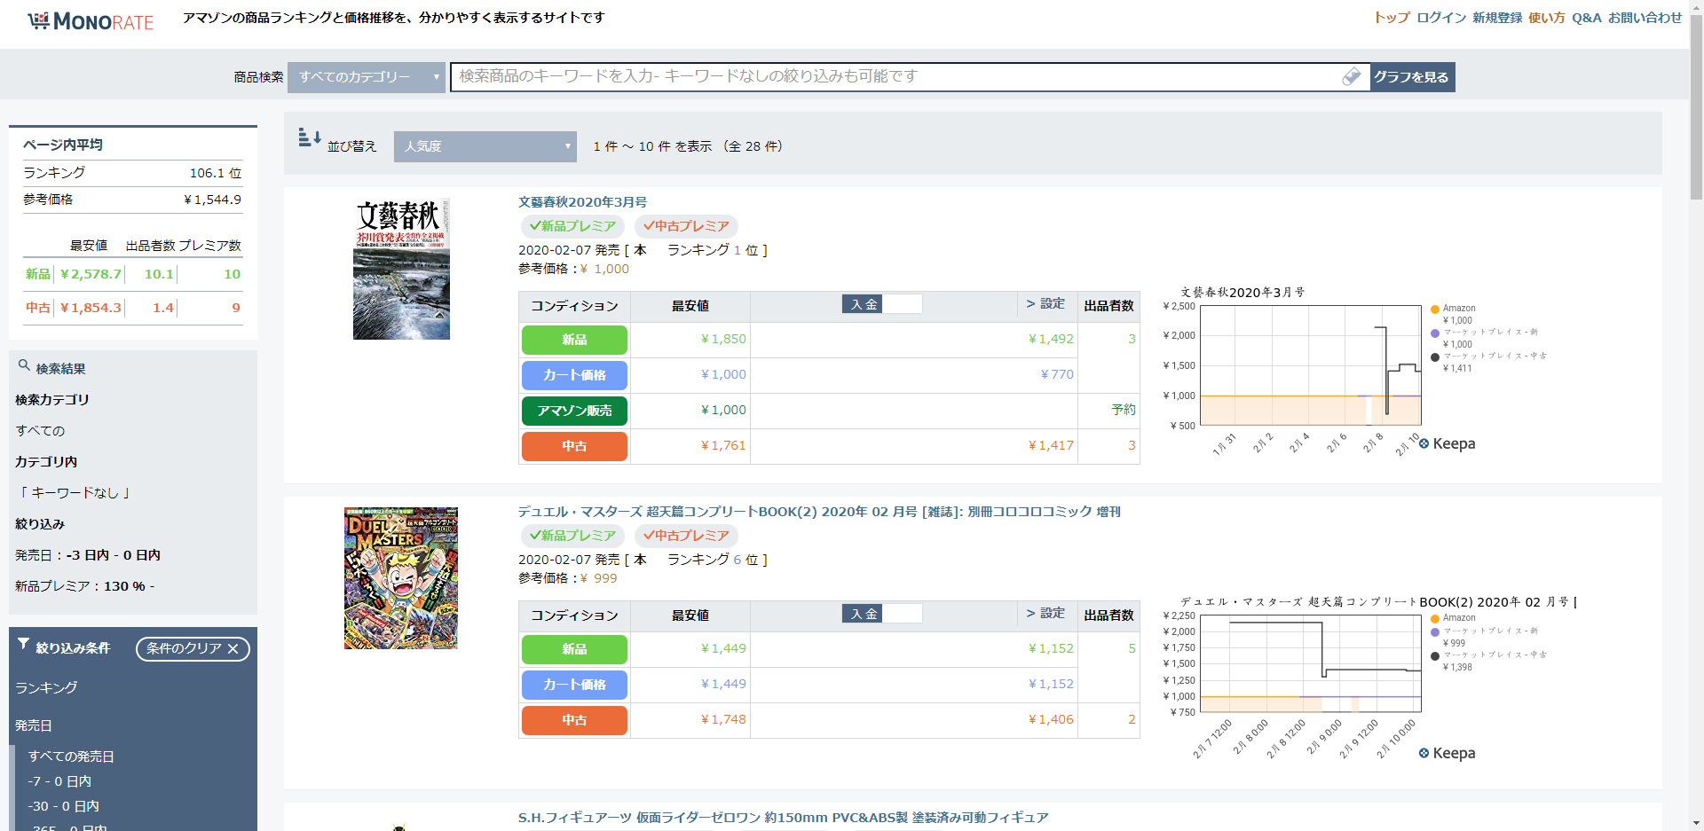1704x831 pixels.
Task: Click 新品 condition button for Duel Masters
Action: 574,649
